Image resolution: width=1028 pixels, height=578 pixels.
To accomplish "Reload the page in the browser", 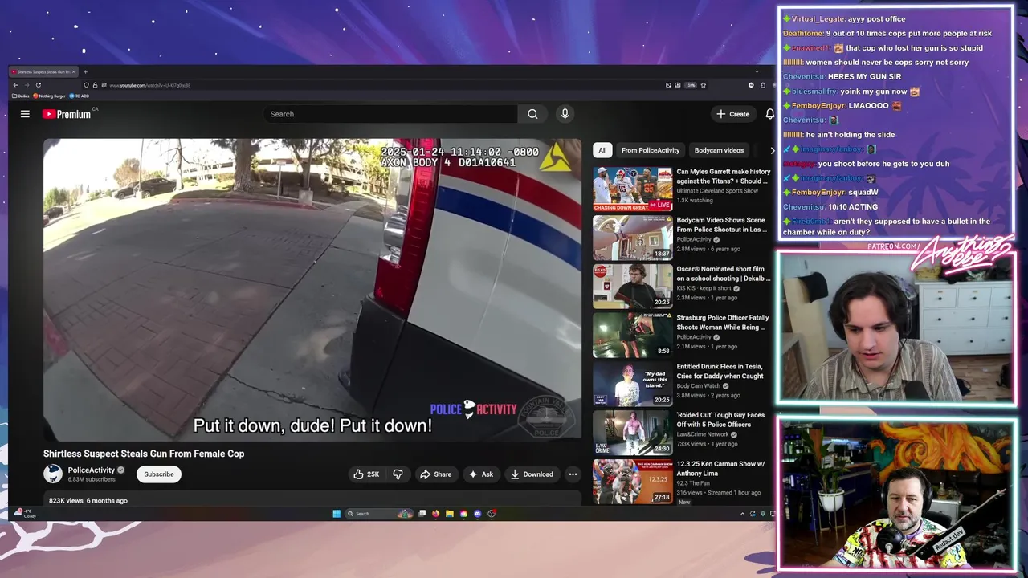I will tap(39, 85).
